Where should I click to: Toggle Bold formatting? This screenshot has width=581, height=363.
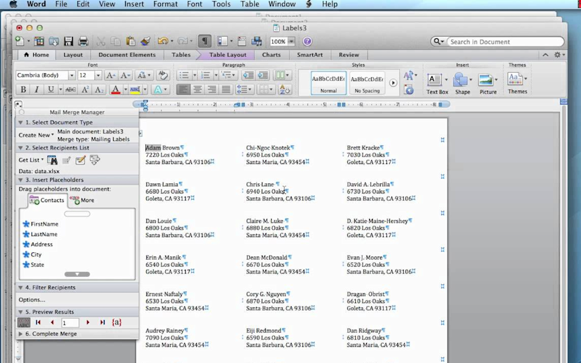click(24, 90)
